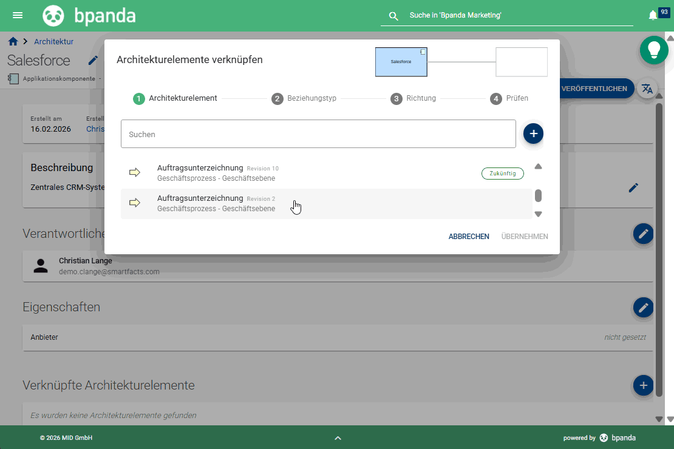Click the blue plus button in the dialog

[x=533, y=133]
